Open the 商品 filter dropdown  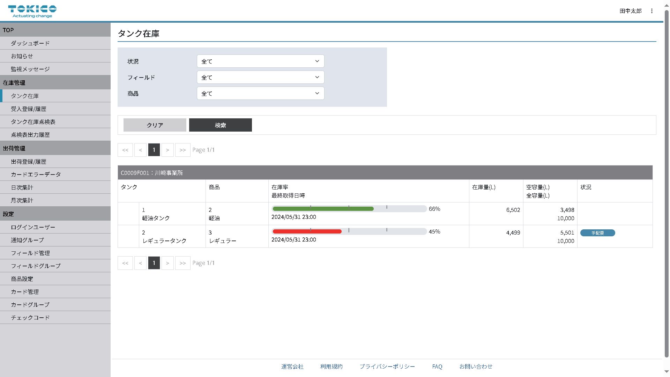[260, 94]
